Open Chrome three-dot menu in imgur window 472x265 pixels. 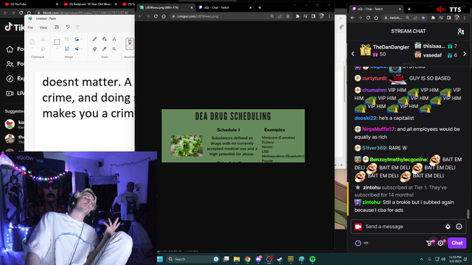pyautogui.click(x=330, y=16)
